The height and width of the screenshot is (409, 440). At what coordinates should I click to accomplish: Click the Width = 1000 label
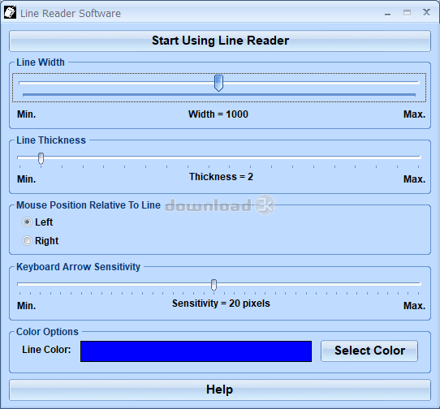pos(218,114)
